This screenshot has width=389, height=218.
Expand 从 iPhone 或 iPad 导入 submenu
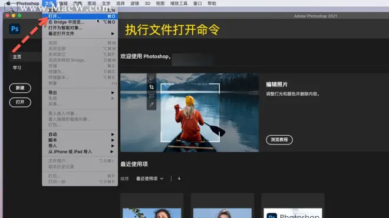click(80, 152)
